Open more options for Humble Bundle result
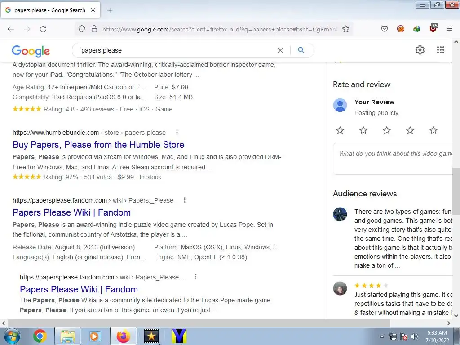This screenshot has height=345, width=460. 177,133
